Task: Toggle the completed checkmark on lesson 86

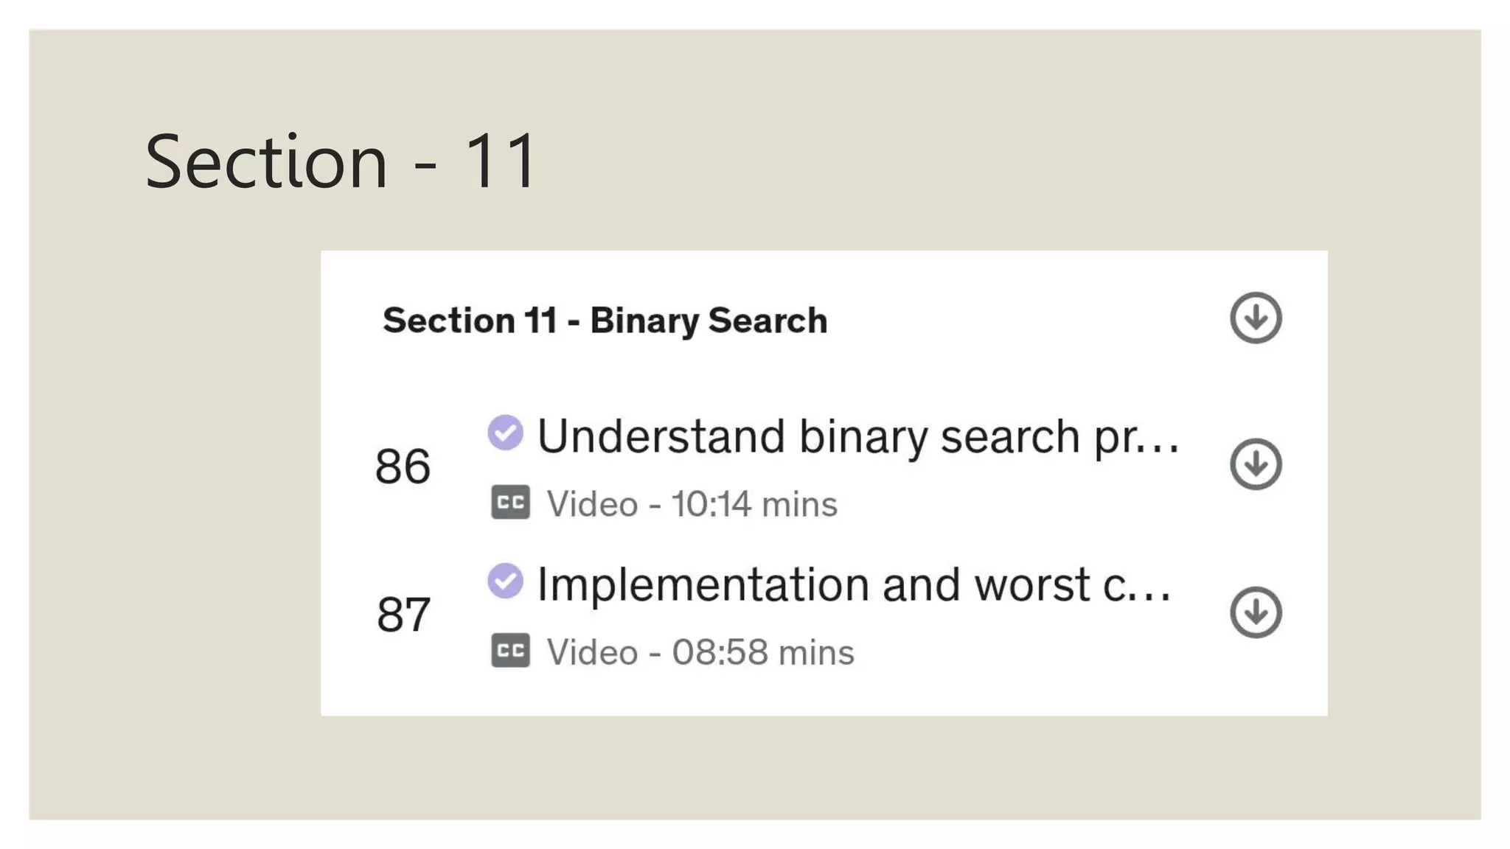Action: point(505,433)
